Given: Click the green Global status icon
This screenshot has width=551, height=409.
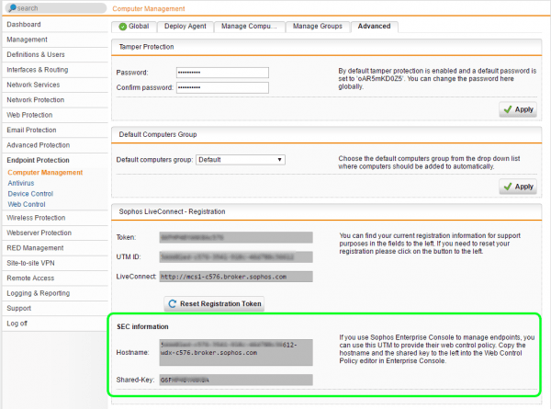Looking at the screenshot, I should (123, 27).
